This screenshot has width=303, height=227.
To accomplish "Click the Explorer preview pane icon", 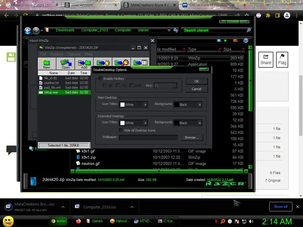I will point(235,40).
